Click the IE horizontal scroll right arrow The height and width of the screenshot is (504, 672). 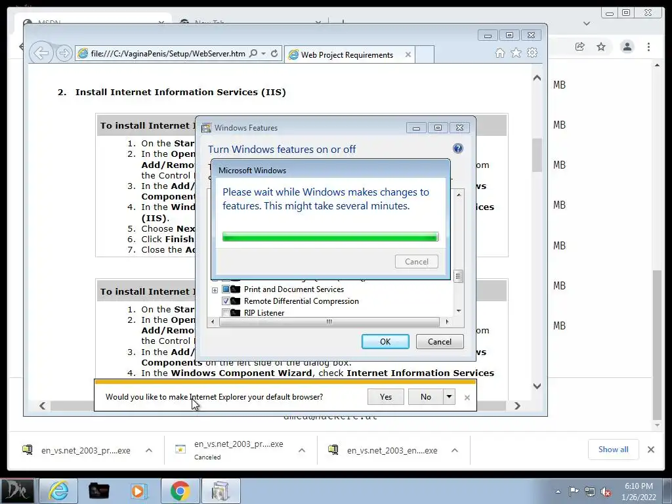point(517,406)
